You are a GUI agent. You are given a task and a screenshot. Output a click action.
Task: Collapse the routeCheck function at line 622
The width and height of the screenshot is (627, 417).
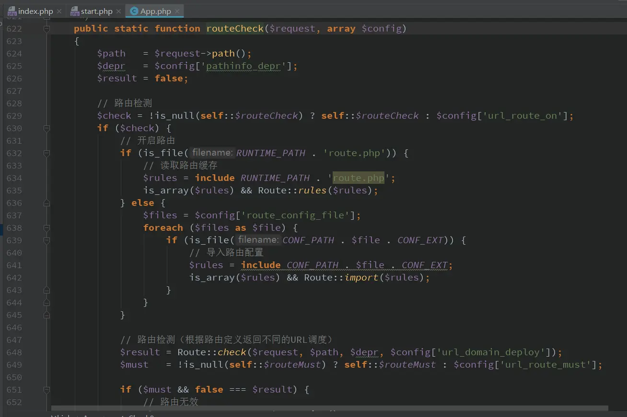click(46, 29)
